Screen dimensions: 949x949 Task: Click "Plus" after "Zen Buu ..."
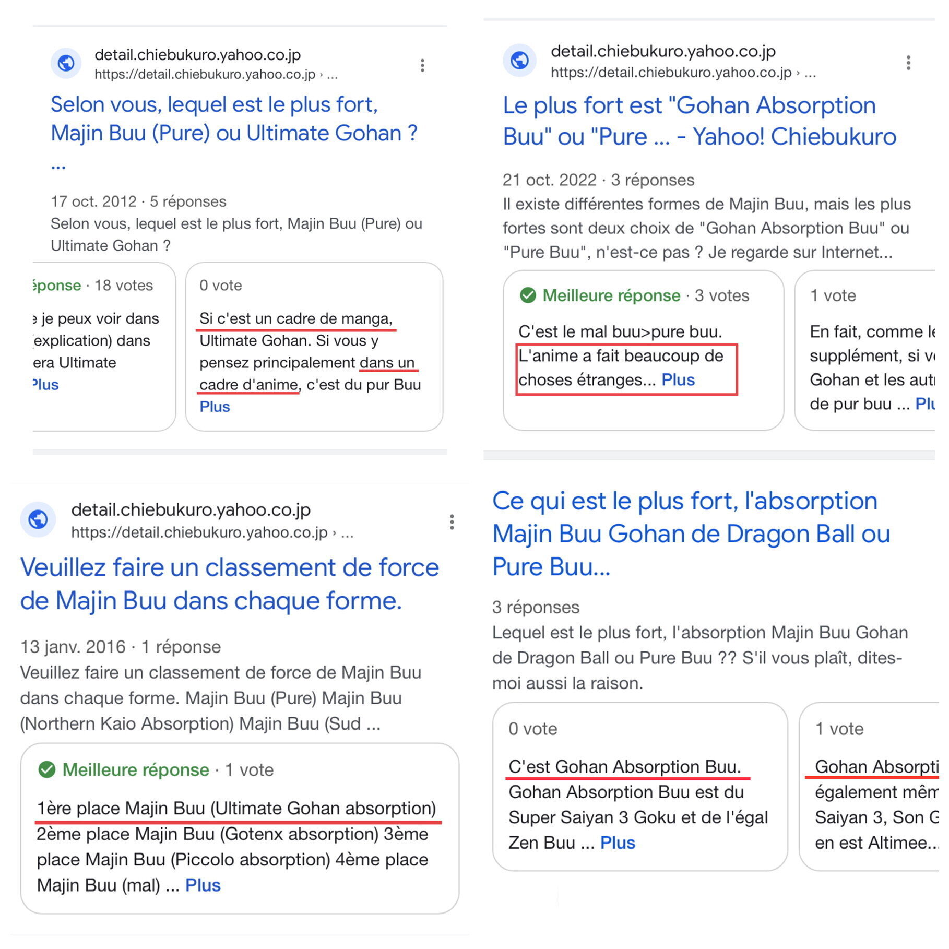point(618,843)
